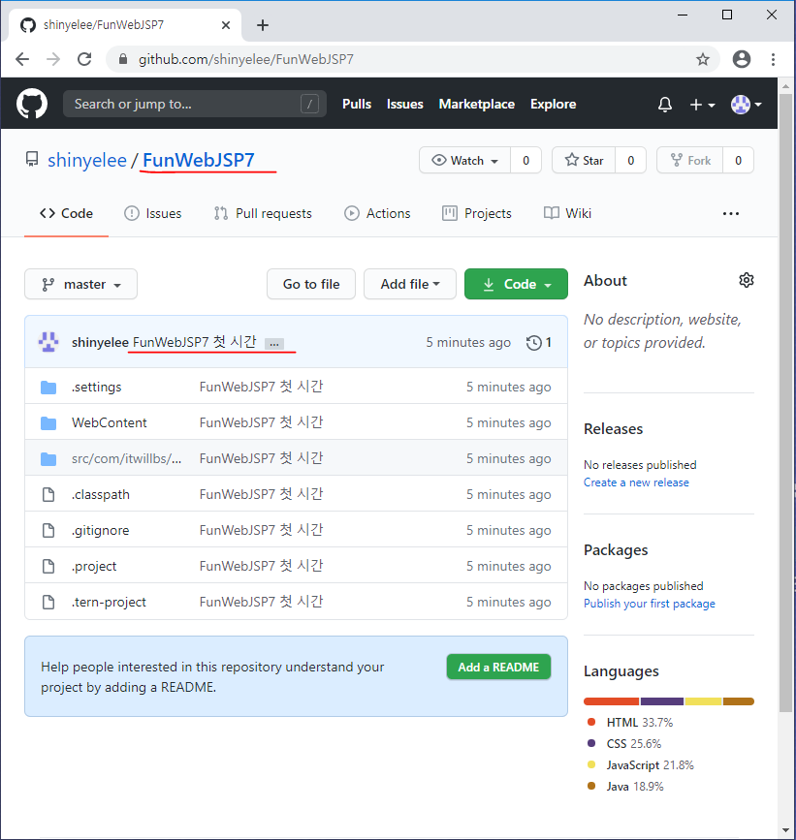Go to Marketplace

pyautogui.click(x=476, y=104)
